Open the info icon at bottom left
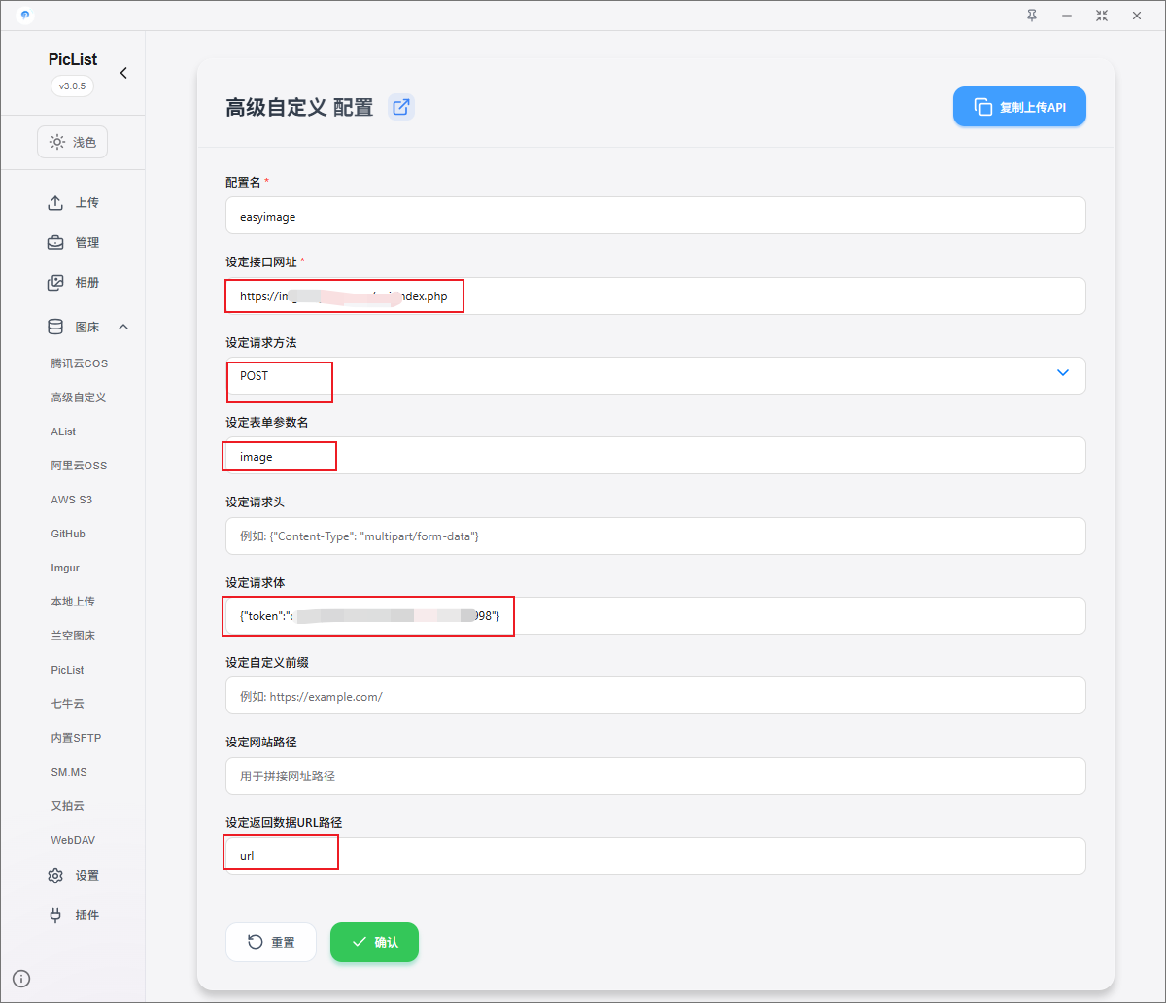The width and height of the screenshot is (1166, 1003). pos(21,978)
